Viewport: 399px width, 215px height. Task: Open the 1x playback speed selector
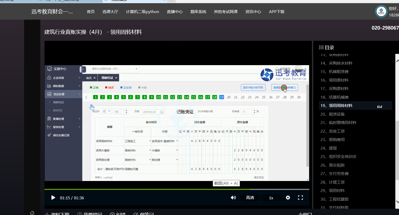271,198
